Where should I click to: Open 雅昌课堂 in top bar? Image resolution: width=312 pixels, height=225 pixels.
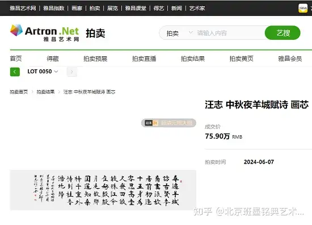pyautogui.click(x=136, y=8)
